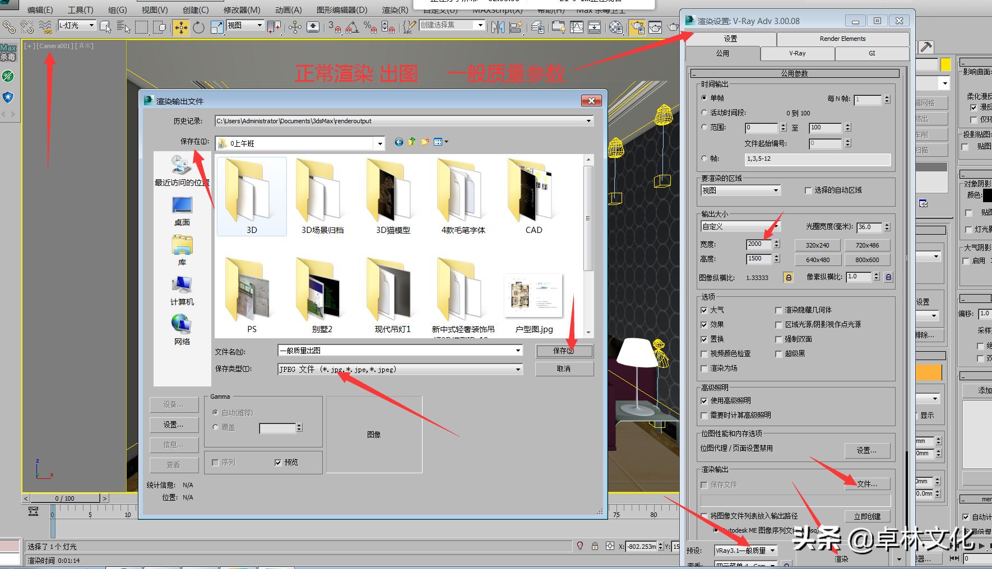Open Edit Named Selection Sets icon
The width and height of the screenshot is (992, 569).
(410, 26)
